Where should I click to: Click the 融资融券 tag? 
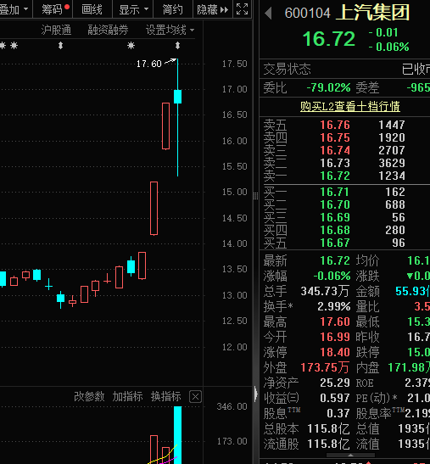(108, 30)
